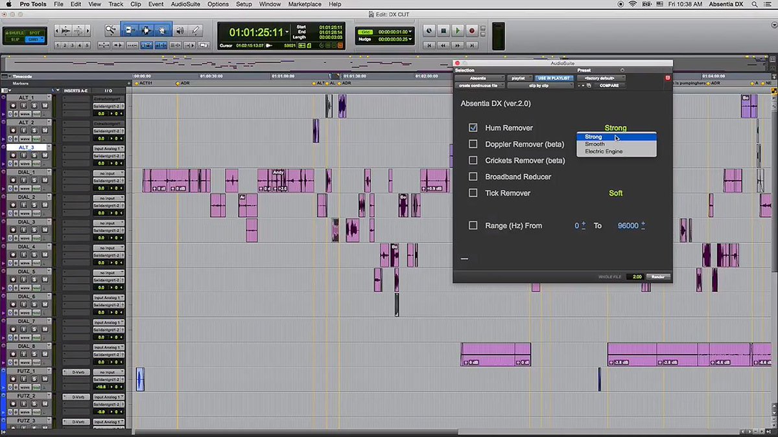Open the Marketplace menu
Viewport: 778px width, 437px height.
(304, 4)
